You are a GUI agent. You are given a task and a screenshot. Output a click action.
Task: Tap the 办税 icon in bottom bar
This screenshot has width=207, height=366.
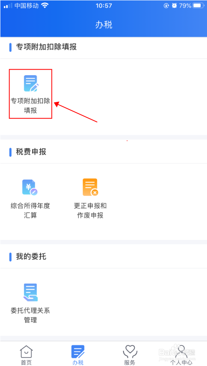click(x=78, y=352)
